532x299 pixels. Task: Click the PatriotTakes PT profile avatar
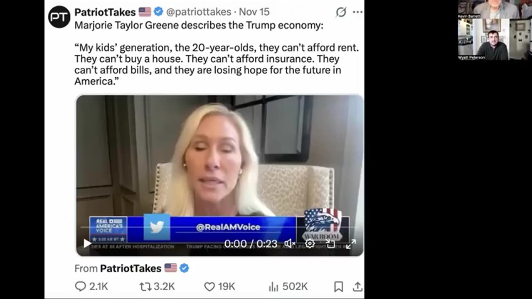point(59,17)
